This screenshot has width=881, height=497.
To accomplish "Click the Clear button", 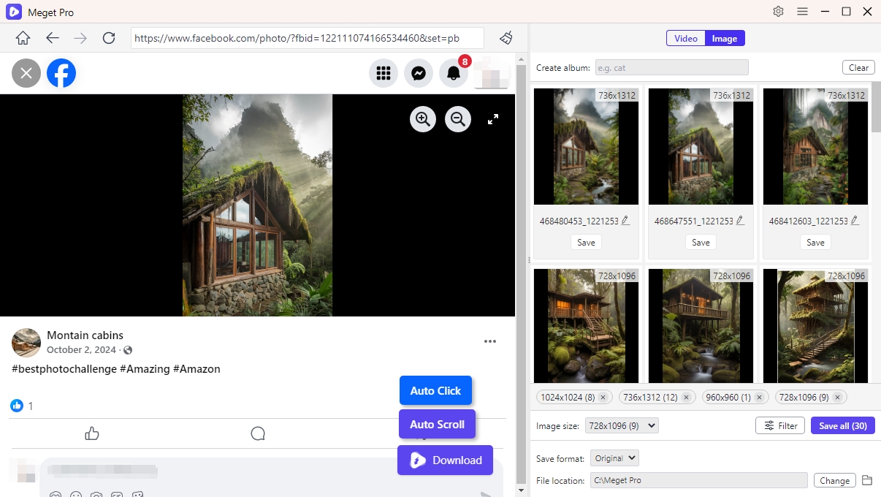I will [858, 67].
